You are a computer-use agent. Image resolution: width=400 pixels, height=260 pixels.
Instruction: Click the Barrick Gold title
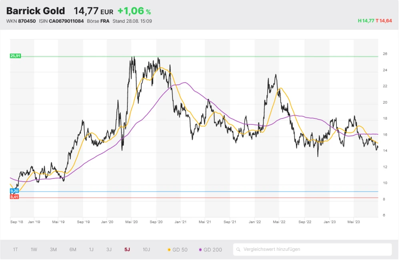pos(36,11)
